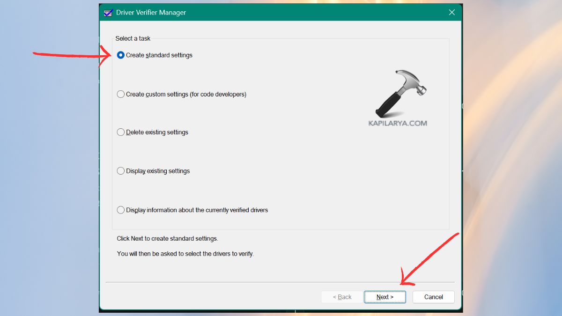This screenshot has height=316, width=562.
Task: Select Display information about currently verified drivers
Action: coord(121,210)
